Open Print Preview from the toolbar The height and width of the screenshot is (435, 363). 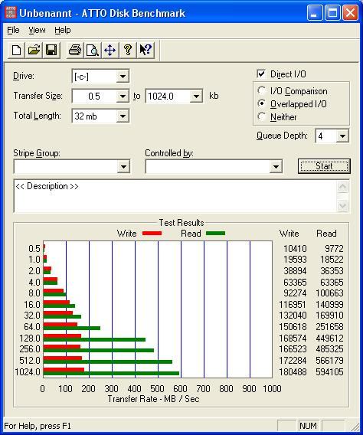point(93,51)
